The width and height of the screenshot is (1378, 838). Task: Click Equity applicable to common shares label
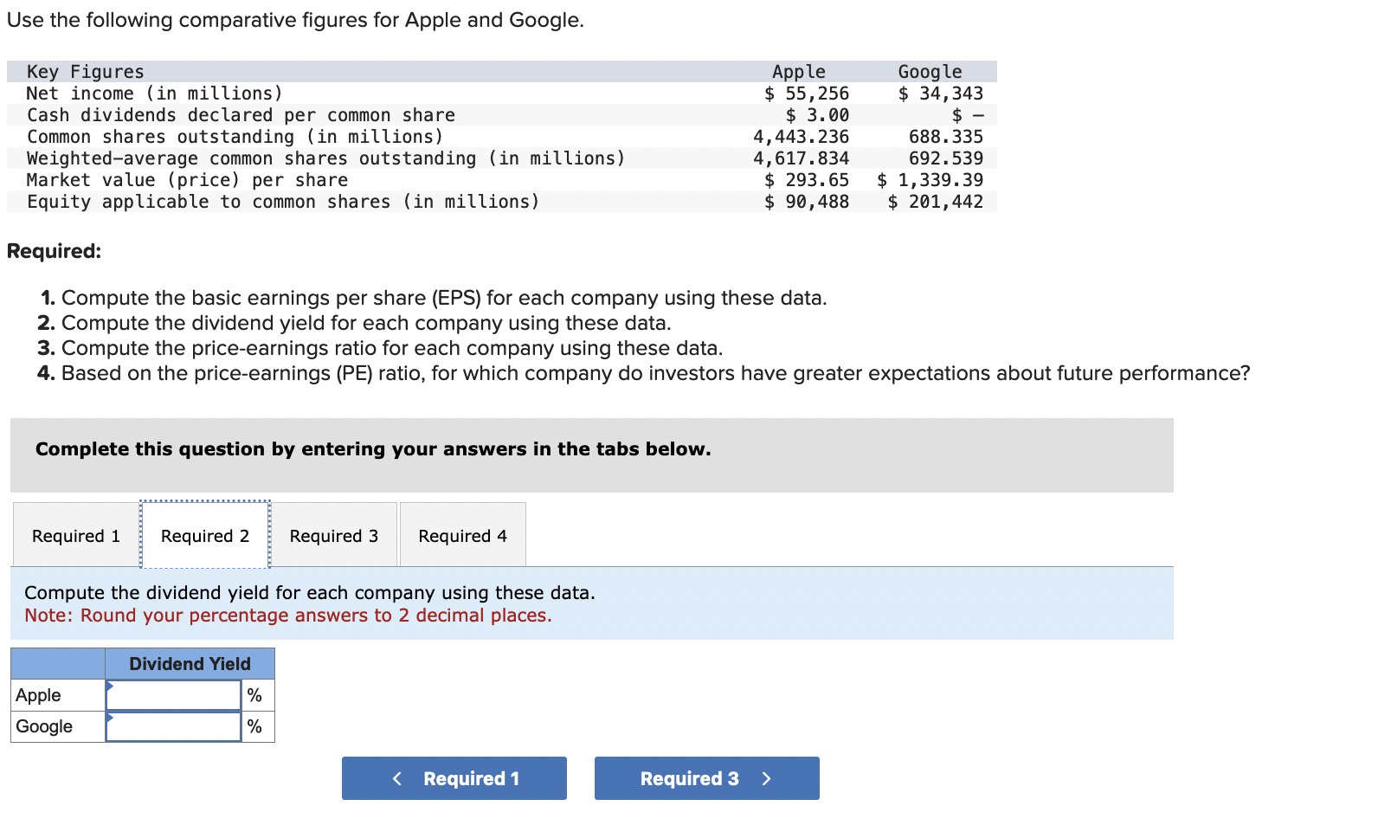283,202
